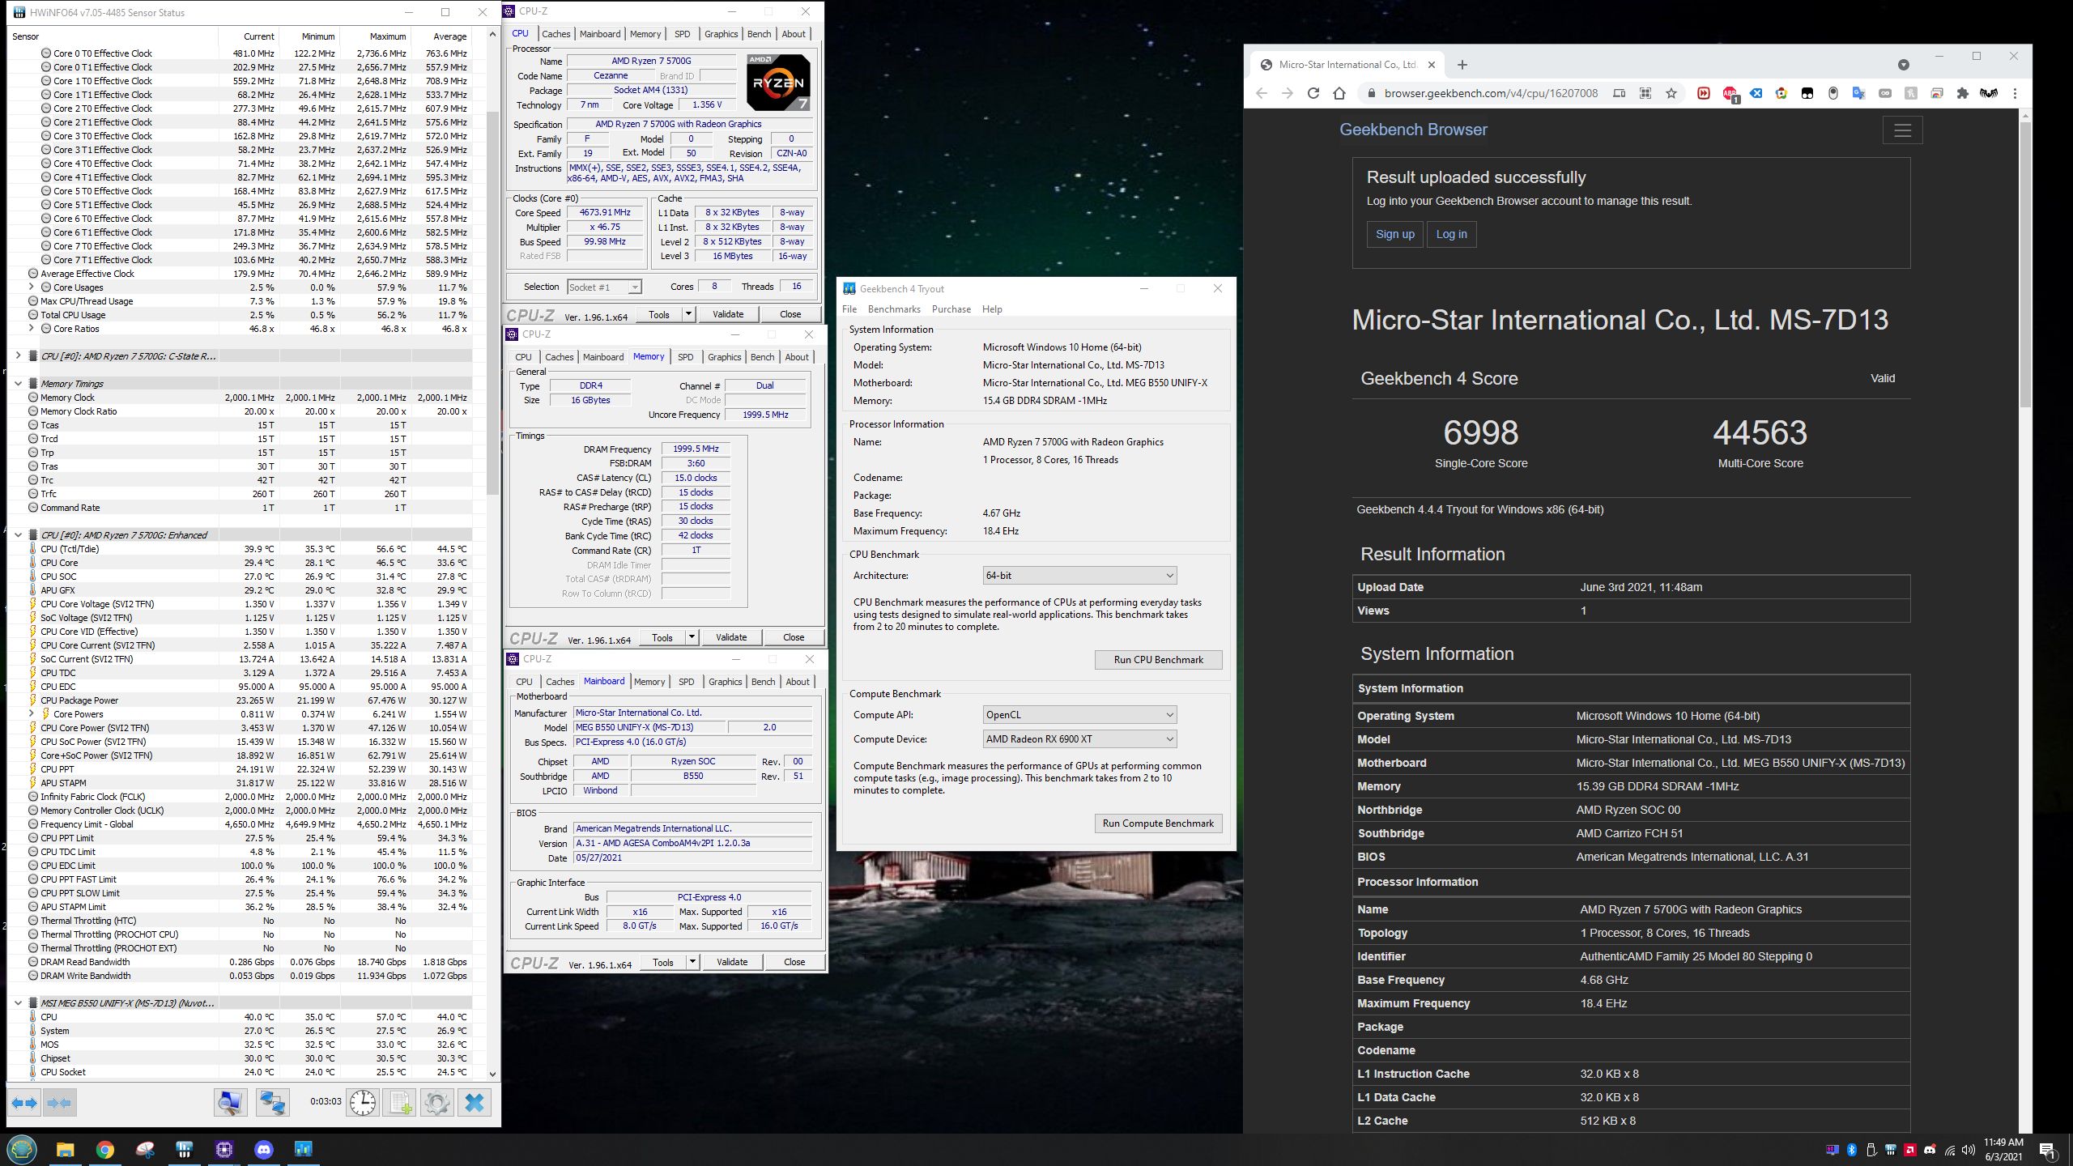
Task: Start HWiNFO logging via sheet-plus icon
Action: click(x=400, y=1103)
